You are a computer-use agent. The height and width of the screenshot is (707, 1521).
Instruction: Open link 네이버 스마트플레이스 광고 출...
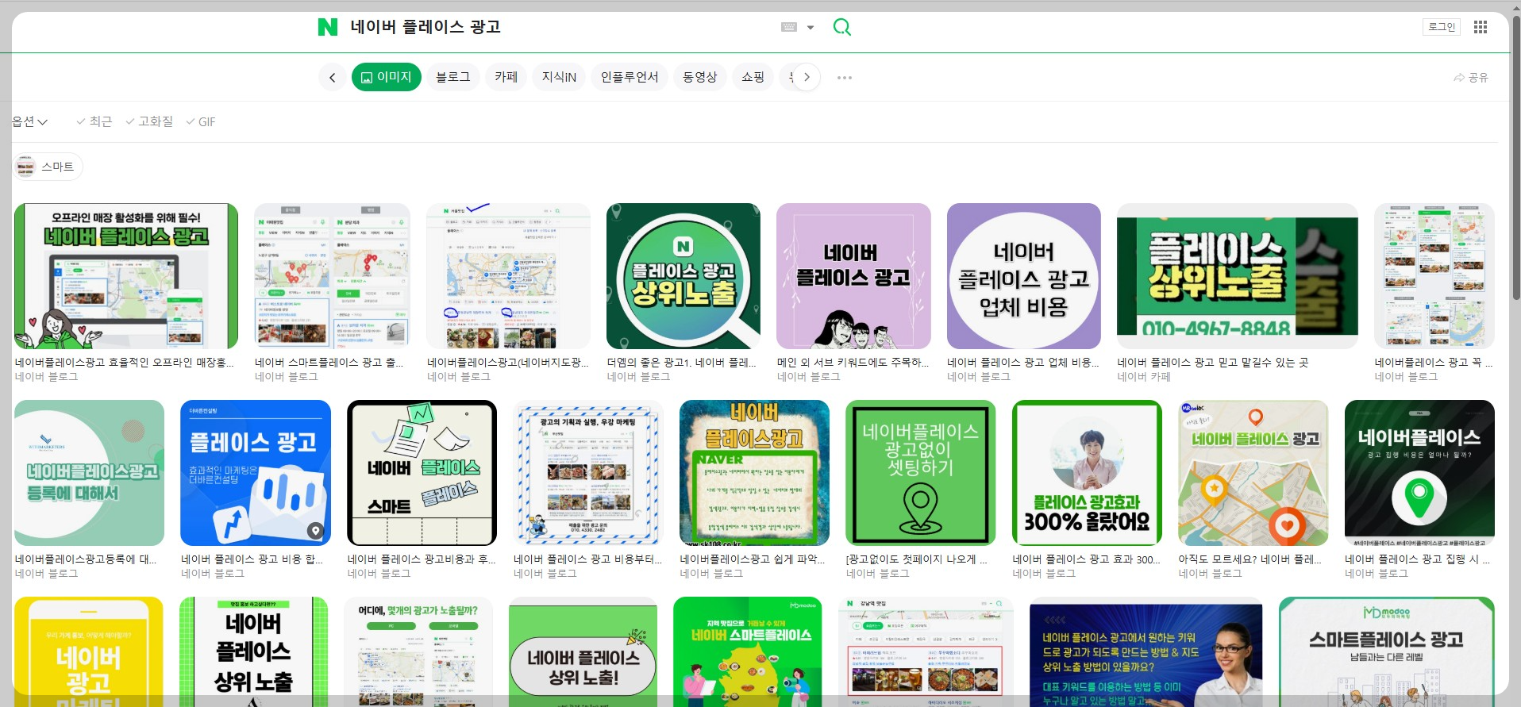click(329, 363)
